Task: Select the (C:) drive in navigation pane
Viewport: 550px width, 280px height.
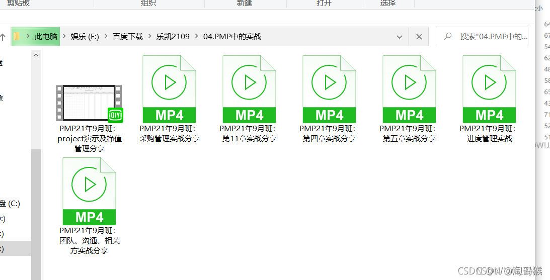Action: pyautogui.click(x=10, y=203)
